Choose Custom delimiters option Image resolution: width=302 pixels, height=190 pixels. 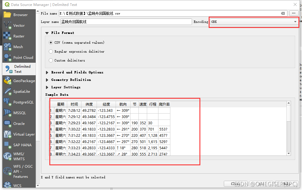point(51,60)
